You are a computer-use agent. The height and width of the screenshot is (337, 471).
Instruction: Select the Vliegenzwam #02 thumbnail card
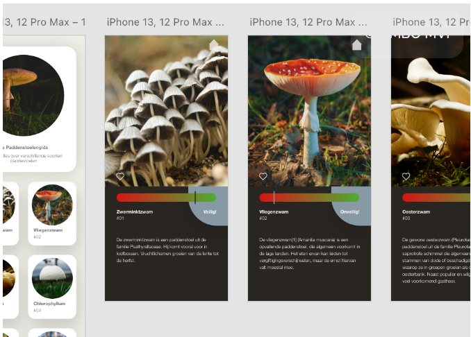52,214
